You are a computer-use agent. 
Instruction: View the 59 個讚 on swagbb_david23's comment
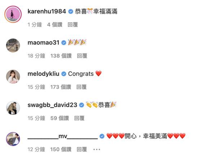pyautogui.click(x=59, y=118)
